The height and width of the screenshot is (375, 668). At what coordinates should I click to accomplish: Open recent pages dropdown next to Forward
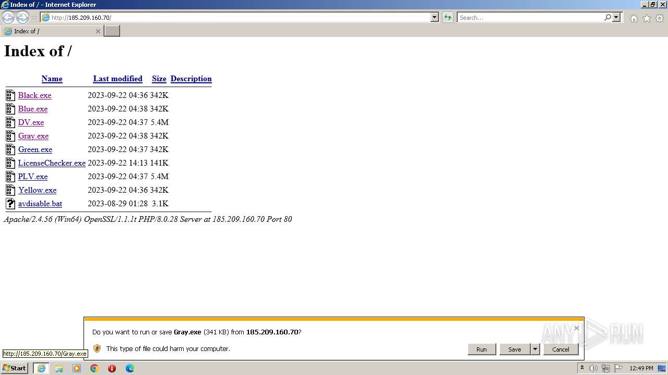tap(34, 18)
